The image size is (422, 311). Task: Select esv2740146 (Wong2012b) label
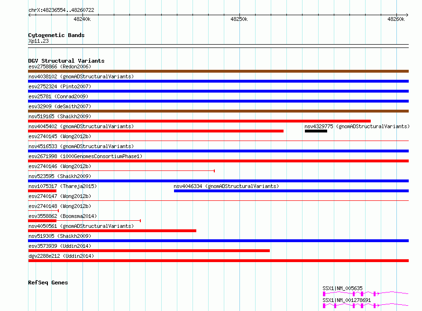tap(60, 166)
